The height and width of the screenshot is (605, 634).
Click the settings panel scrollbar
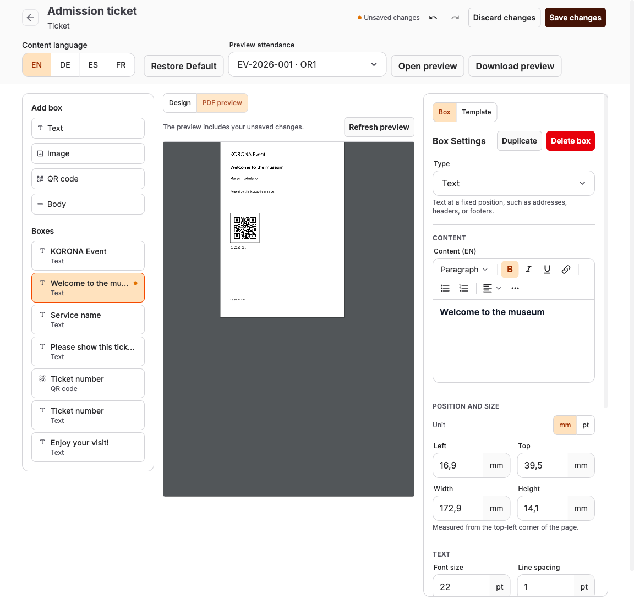coord(605,251)
